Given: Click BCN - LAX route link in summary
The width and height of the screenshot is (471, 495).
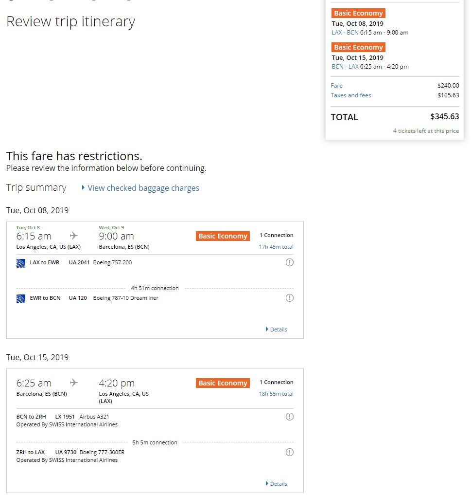Looking at the screenshot, I should coord(345,67).
